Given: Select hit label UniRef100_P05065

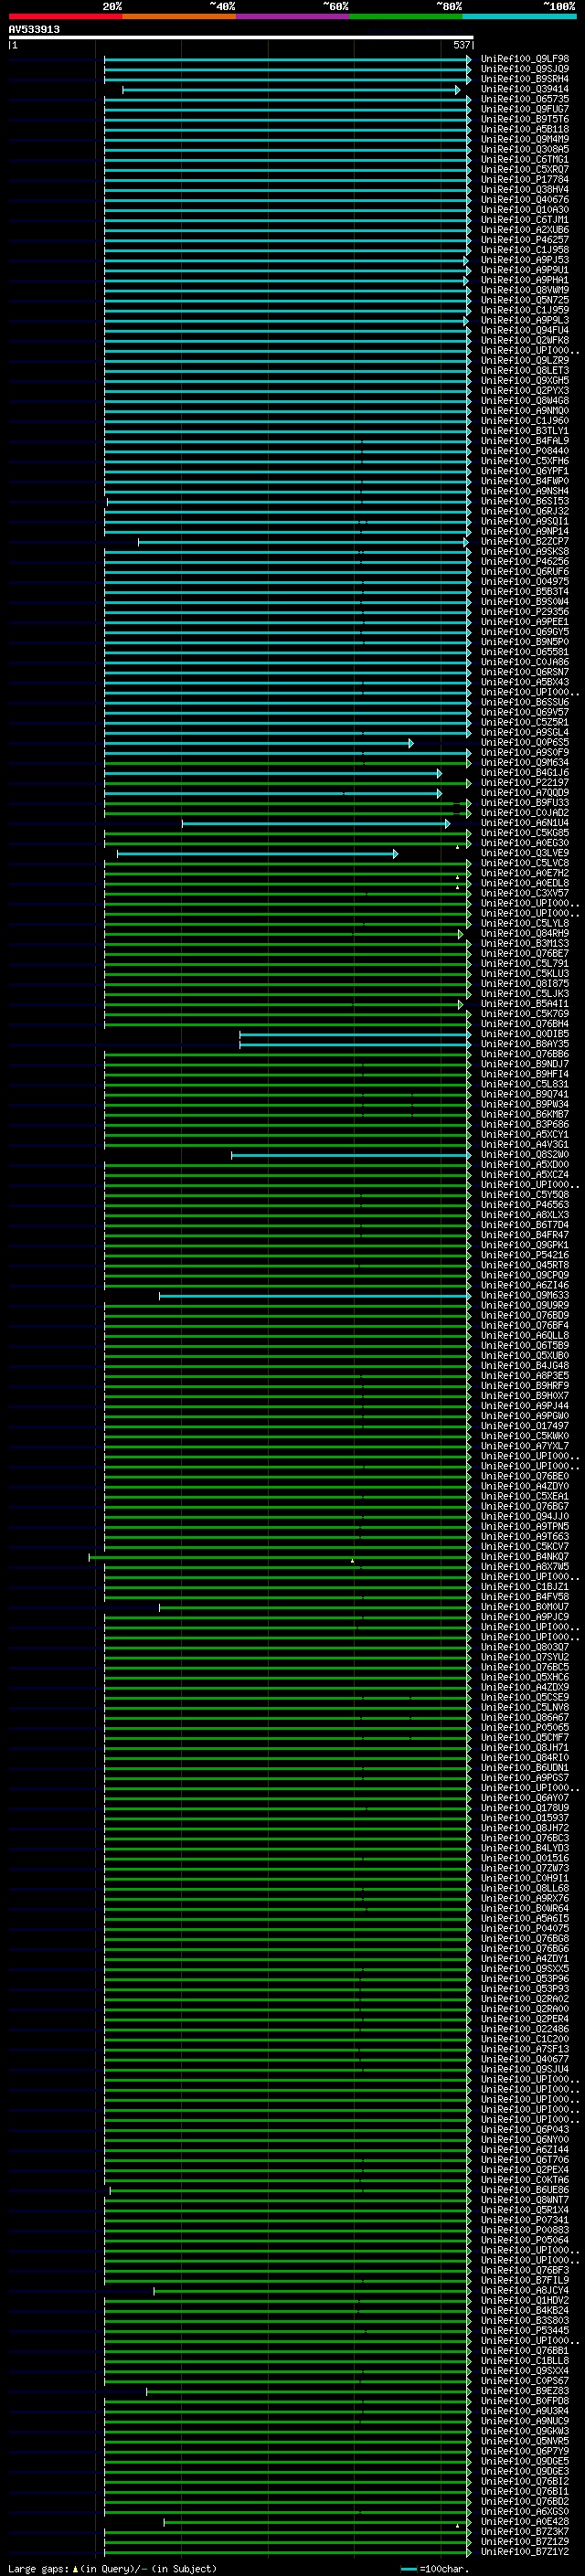Looking at the screenshot, I should pyautogui.click(x=524, y=1728).
